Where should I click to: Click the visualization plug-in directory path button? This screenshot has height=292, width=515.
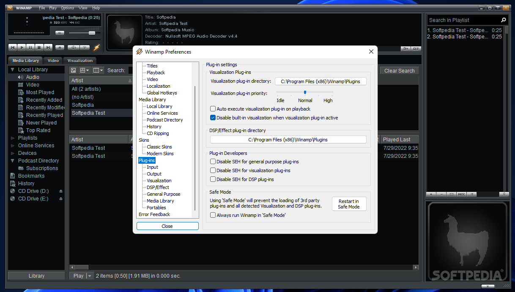click(x=321, y=81)
